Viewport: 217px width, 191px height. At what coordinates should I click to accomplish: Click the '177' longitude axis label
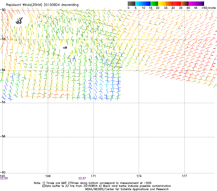[x=184, y=176]
